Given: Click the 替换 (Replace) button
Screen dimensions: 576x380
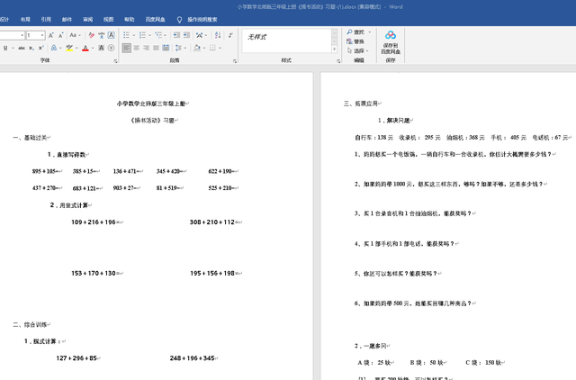Looking at the screenshot, I should pyautogui.click(x=359, y=41).
